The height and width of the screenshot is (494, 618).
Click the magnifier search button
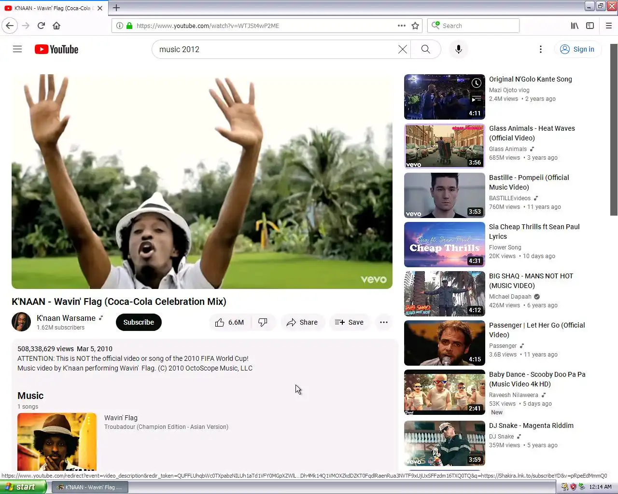click(425, 49)
